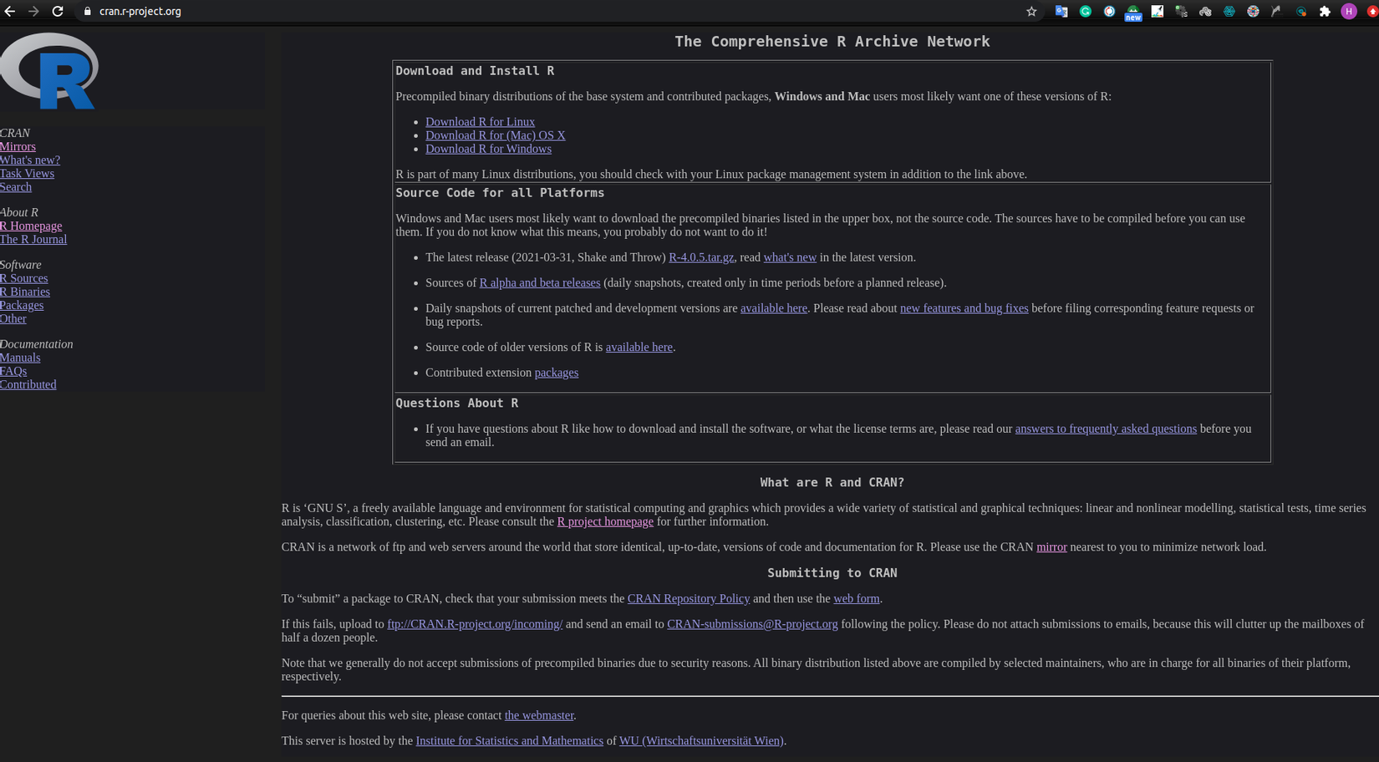Image resolution: width=1379 pixels, height=762 pixels.
Task: Open the Manuals documentation link
Action: (20, 358)
